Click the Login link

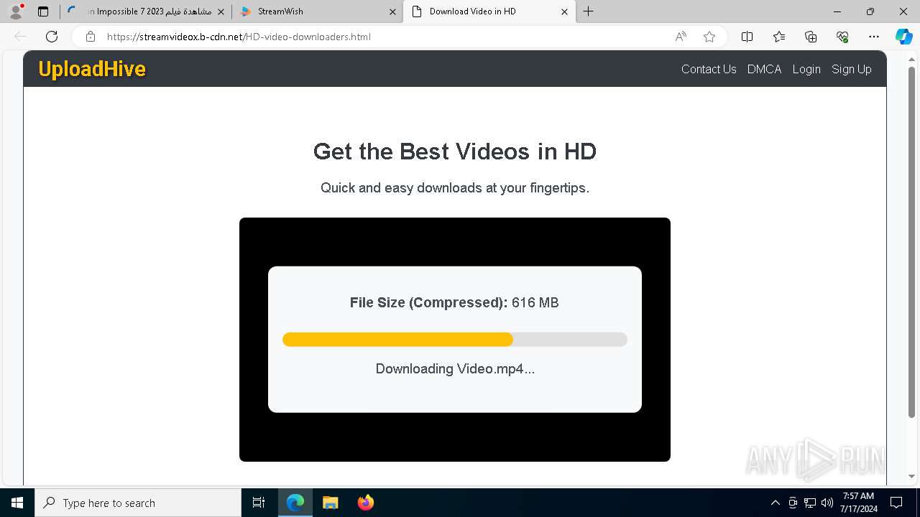(806, 69)
